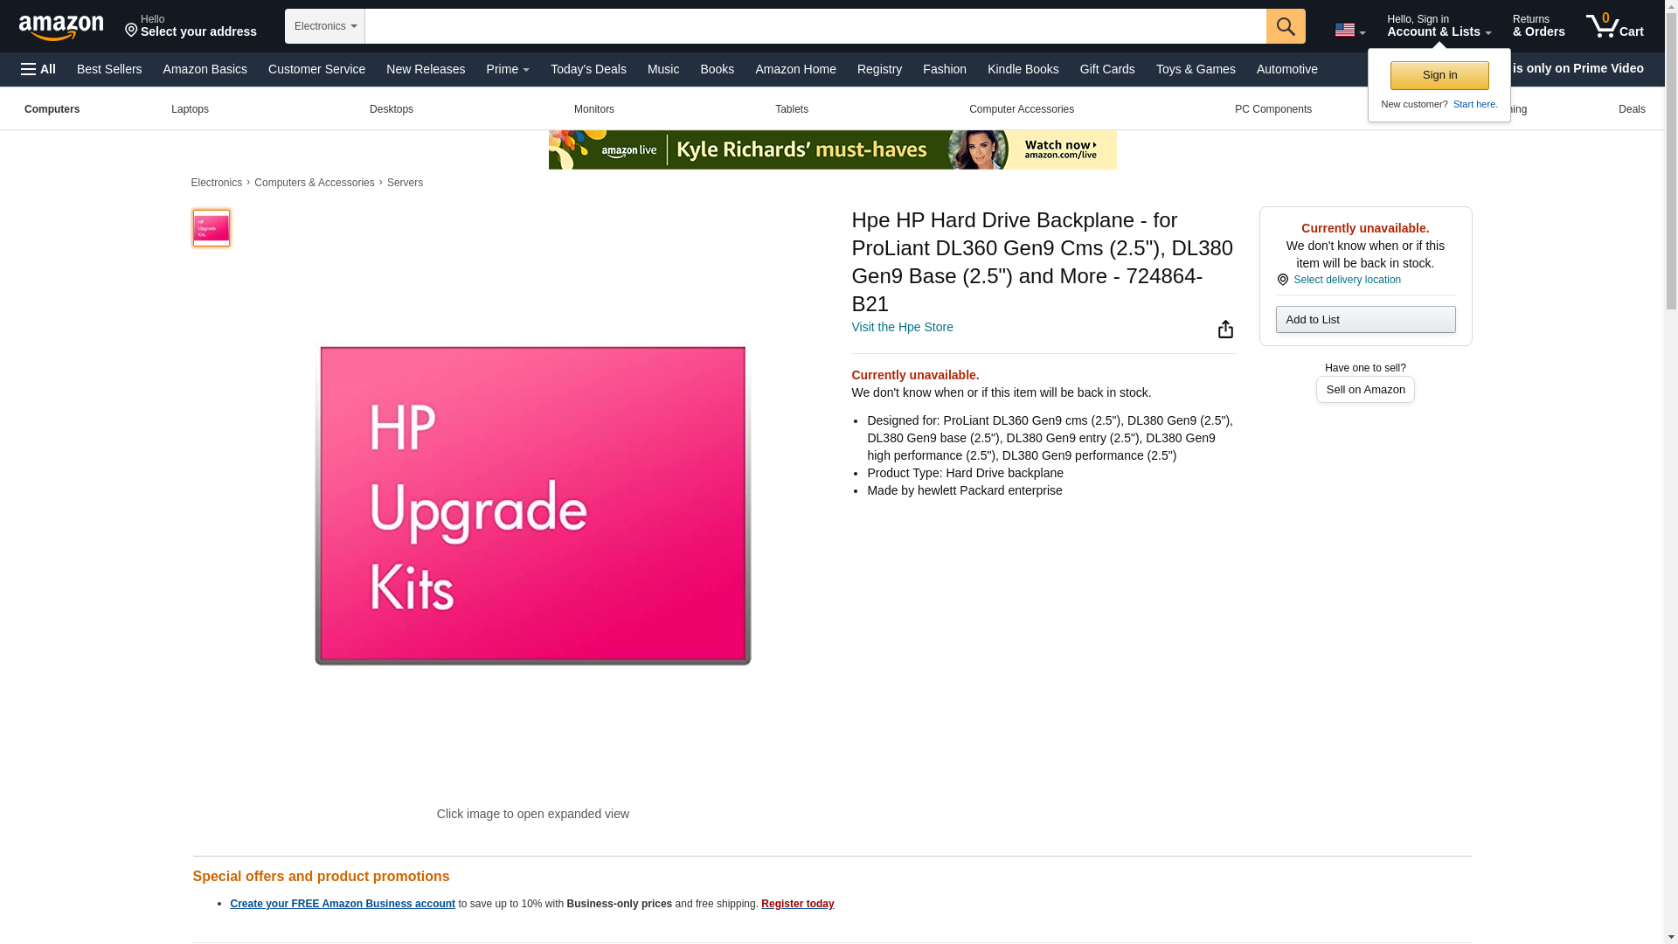The image size is (1678, 944).
Task: Select the HP Upgrade Kits thumbnail
Action: point(211,227)
